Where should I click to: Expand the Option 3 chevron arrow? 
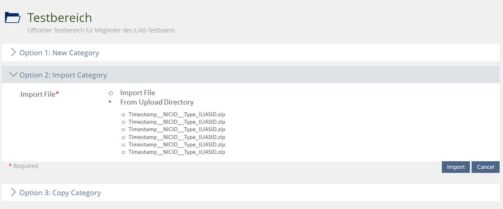pyautogui.click(x=13, y=192)
